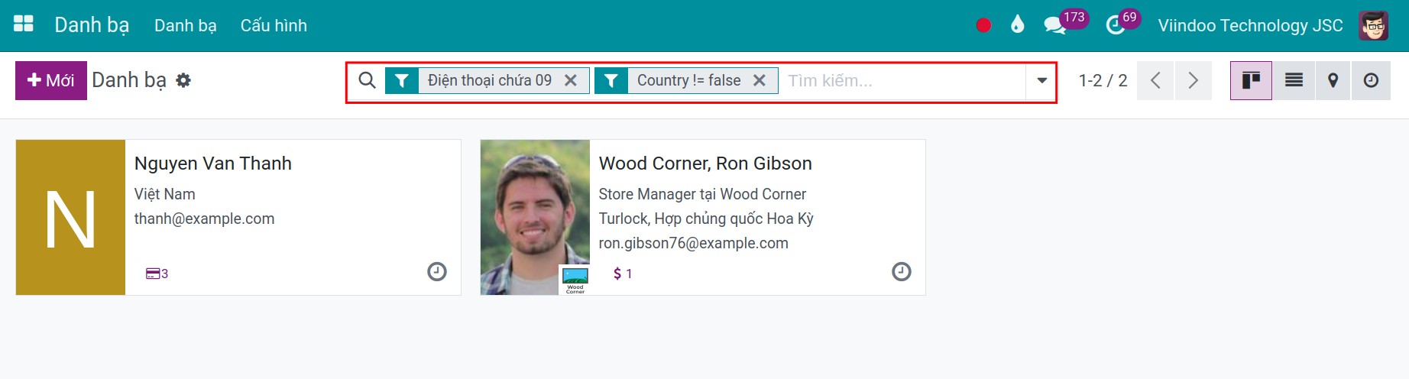This screenshot has width=1409, height=379.
Task: Switch company Viindoo Technology JSC
Action: coord(1250,25)
